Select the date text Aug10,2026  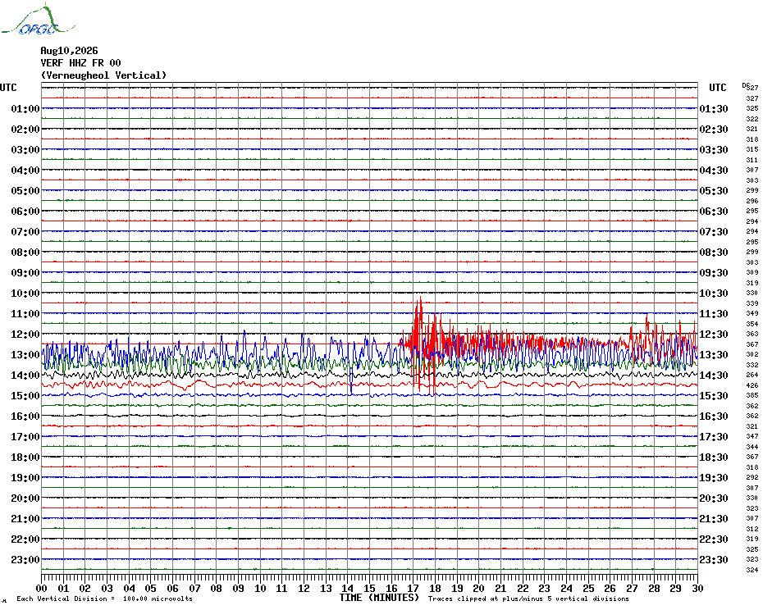[x=69, y=51]
